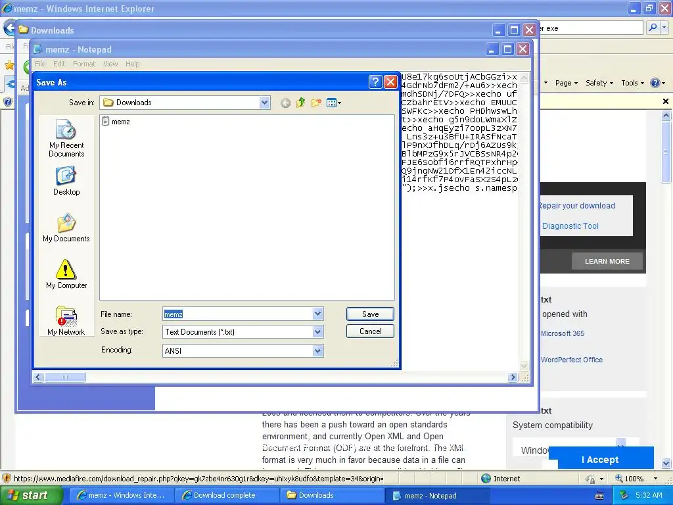673x505 pixels.
Task: Click the Windows start button
Action: 31,496
